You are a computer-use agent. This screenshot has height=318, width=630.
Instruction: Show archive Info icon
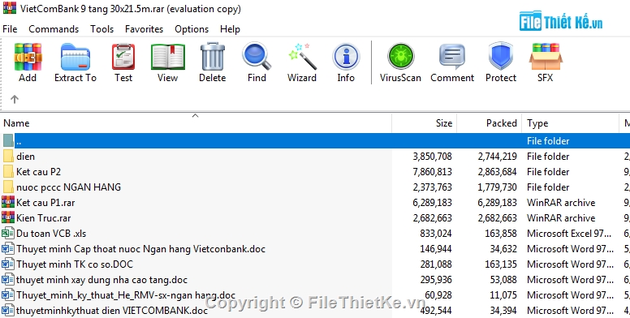click(x=346, y=57)
